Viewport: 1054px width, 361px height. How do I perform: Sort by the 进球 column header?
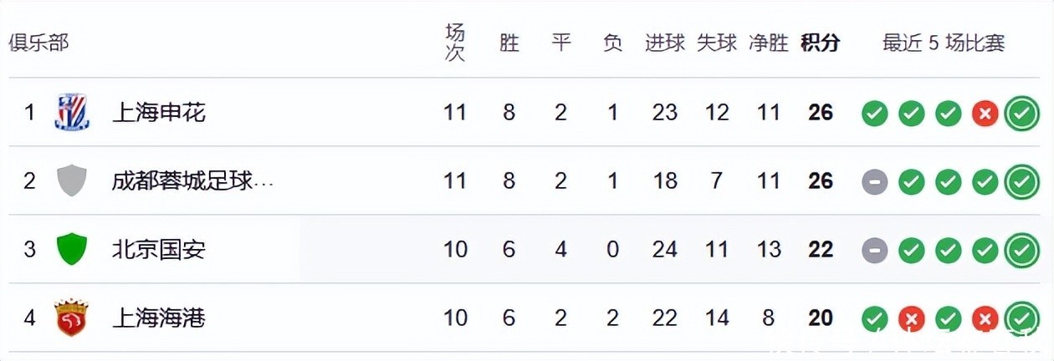(x=665, y=43)
